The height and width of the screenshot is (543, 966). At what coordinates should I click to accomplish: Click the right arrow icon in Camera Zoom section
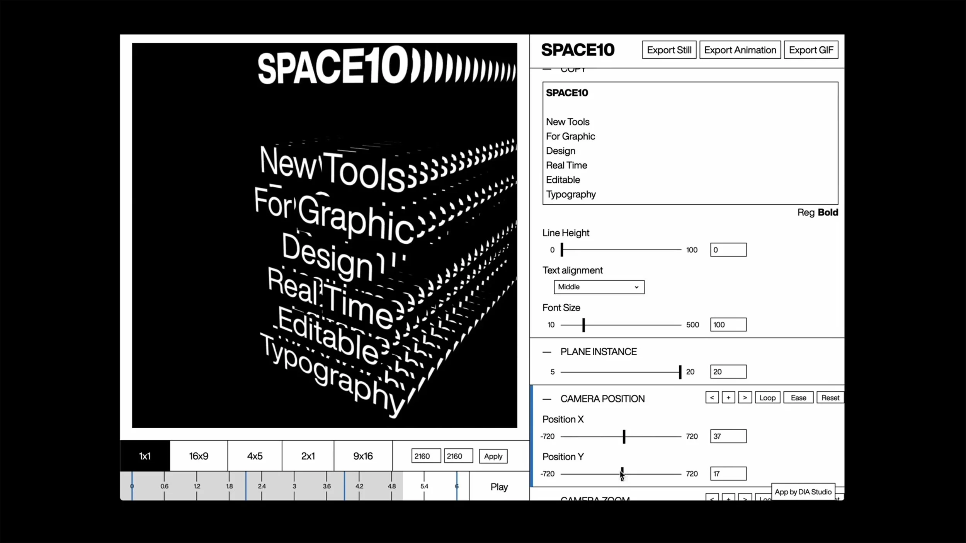tap(745, 499)
